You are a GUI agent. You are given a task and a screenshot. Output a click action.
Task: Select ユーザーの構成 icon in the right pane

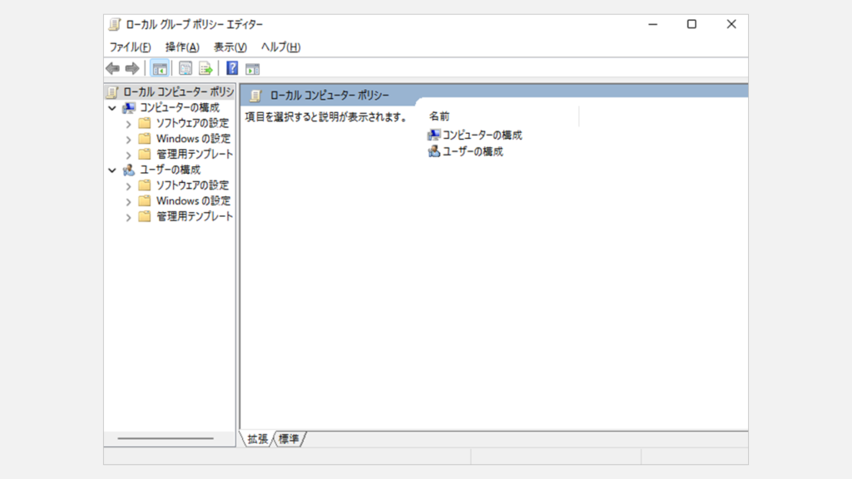coord(433,151)
